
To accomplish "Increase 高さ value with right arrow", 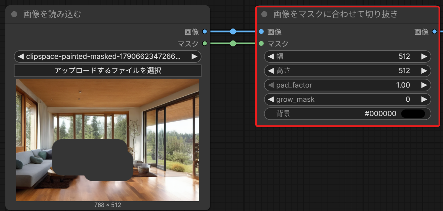I will (424, 71).
